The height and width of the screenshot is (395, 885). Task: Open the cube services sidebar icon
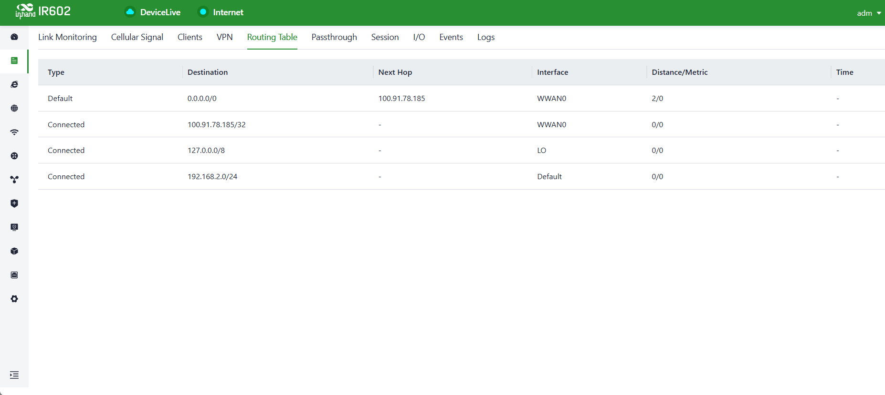tap(14, 251)
